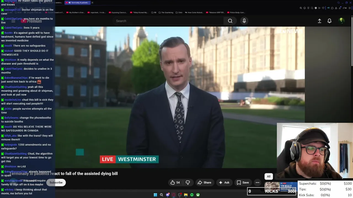Viewport: 353px width, 198px height.
Task: Open the browser extensions cube icon
Action: 332,8
